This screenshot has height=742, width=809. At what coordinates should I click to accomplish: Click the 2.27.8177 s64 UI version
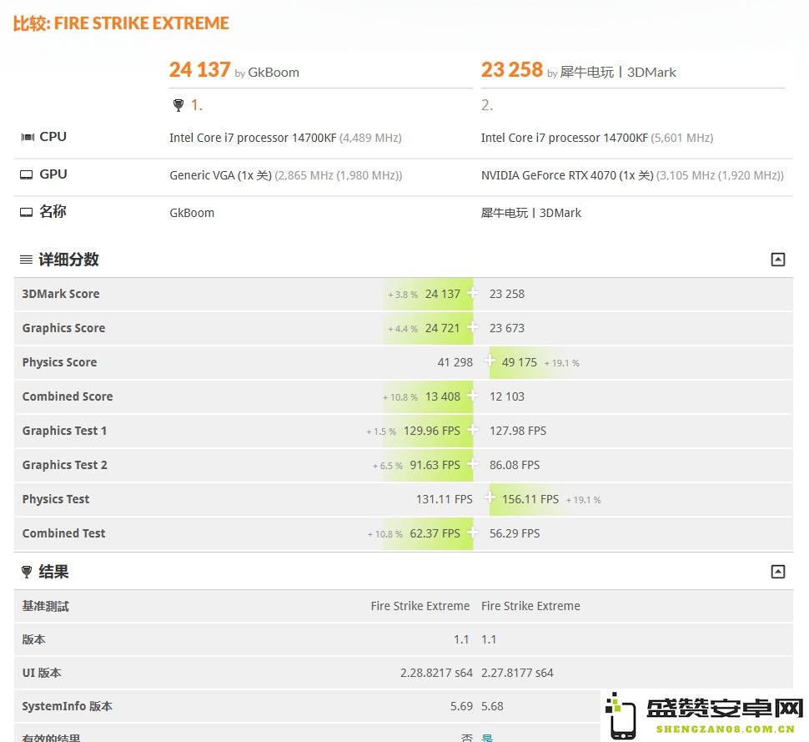[x=517, y=673]
